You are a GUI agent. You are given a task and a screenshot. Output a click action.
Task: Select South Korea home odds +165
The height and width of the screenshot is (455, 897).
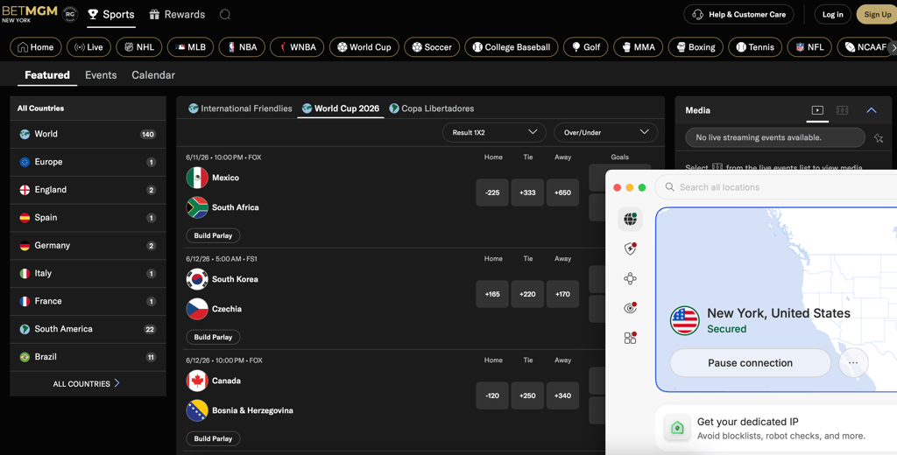[492, 294]
